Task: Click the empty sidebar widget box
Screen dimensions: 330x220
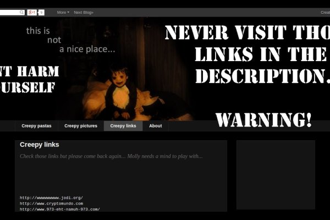Action: [x=276, y=175]
